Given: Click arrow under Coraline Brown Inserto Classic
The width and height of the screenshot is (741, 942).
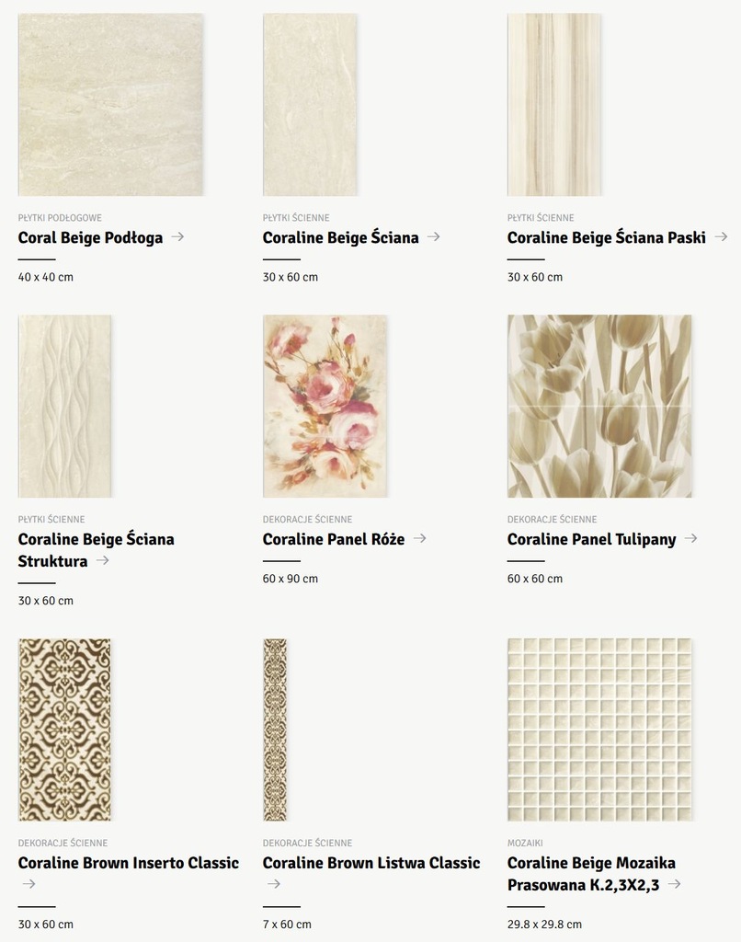Looking at the screenshot, I should coord(28,884).
